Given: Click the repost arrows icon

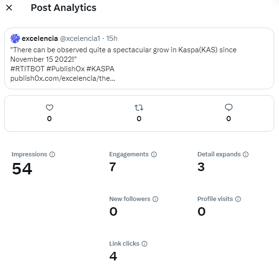Looking at the screenshot, I should (139, 107).
